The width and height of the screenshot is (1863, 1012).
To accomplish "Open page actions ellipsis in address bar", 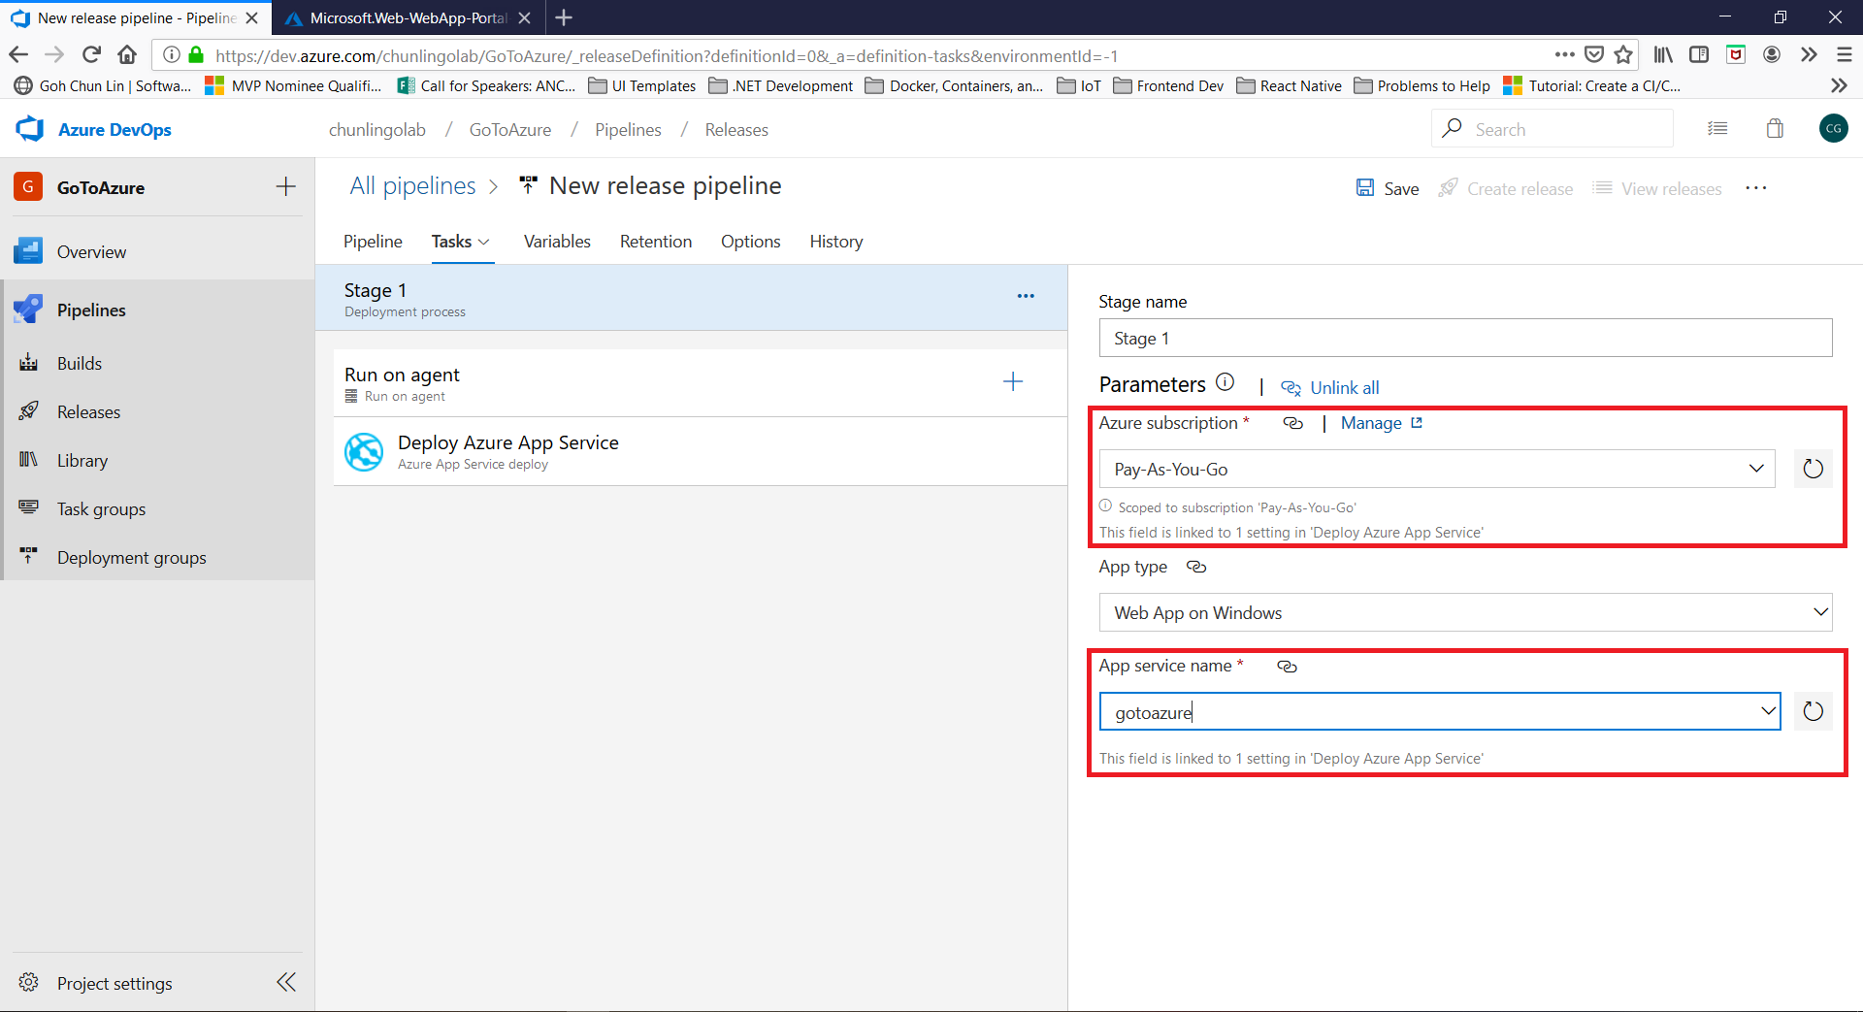I will point(1564,54).
